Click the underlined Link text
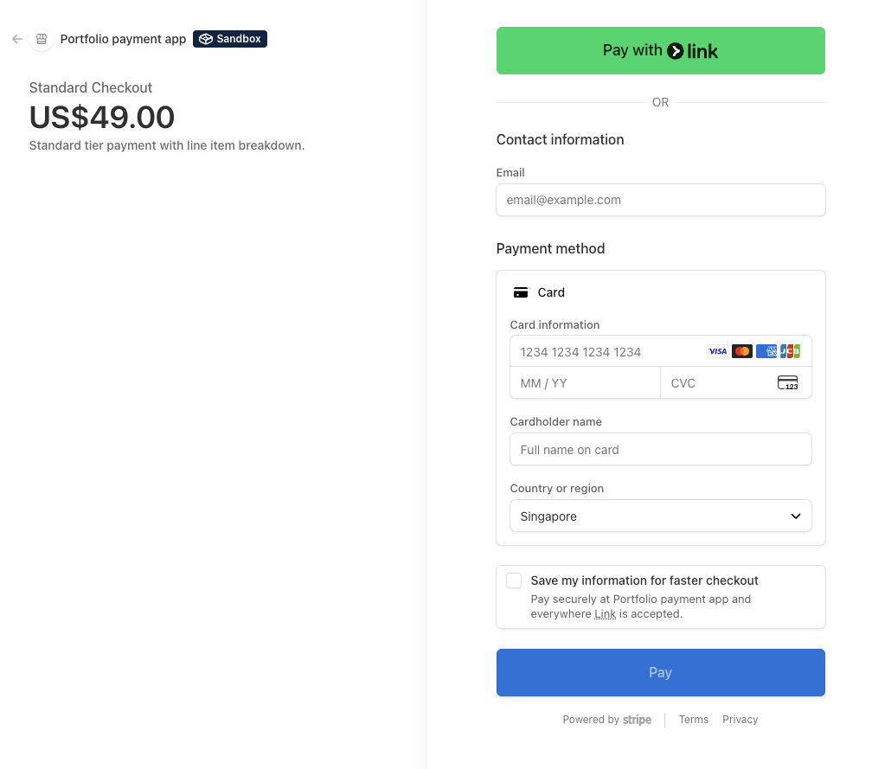Image resolution: width=891 pixels, height=769 pixels. coord(605,614)
